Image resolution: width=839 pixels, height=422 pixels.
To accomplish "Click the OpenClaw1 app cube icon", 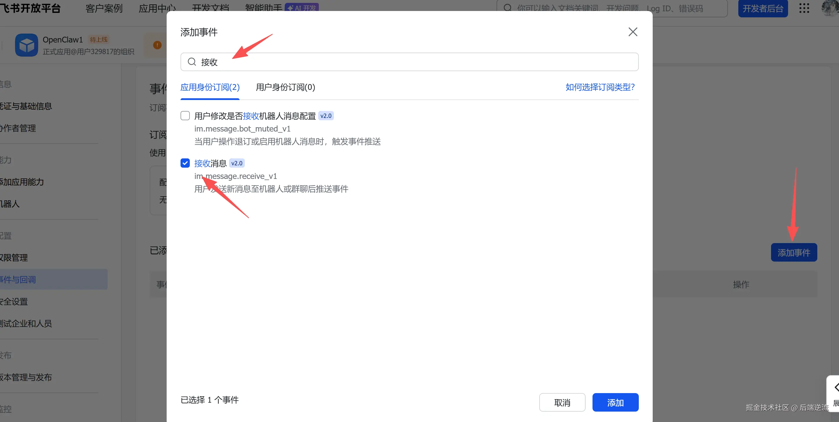I will pyautogui.click(x=26, y=45).
